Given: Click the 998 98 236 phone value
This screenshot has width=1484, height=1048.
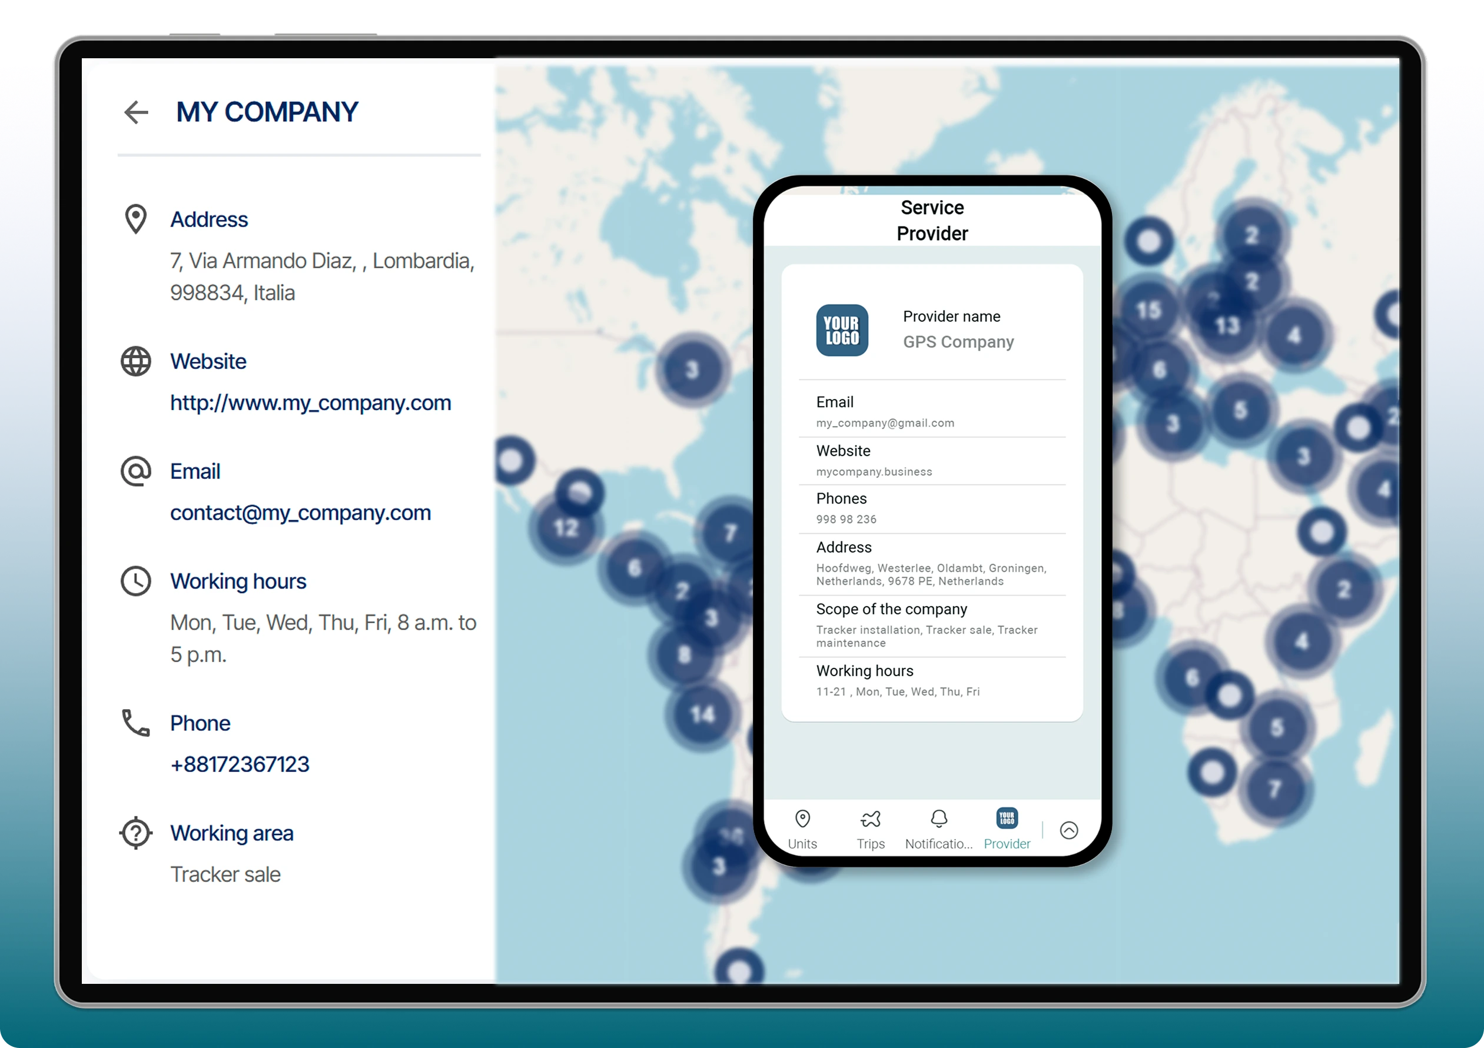Looking at the screenshot, I should tap(846, 520).
